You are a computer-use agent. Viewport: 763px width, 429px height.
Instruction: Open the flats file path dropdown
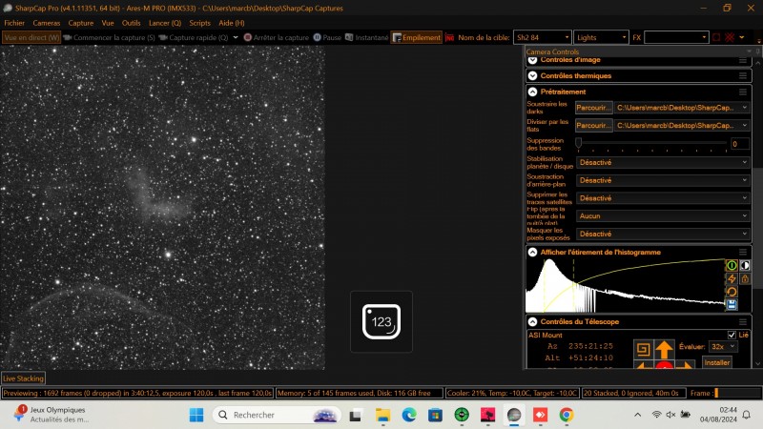682,126
